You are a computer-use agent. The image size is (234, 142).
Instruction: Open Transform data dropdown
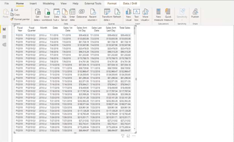pos(107,20)
